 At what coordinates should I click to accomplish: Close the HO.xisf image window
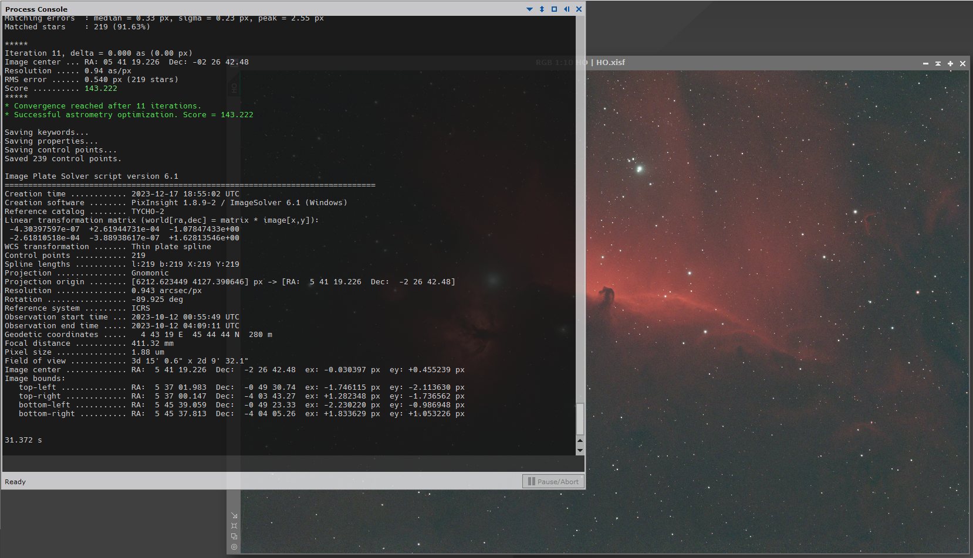962,63
